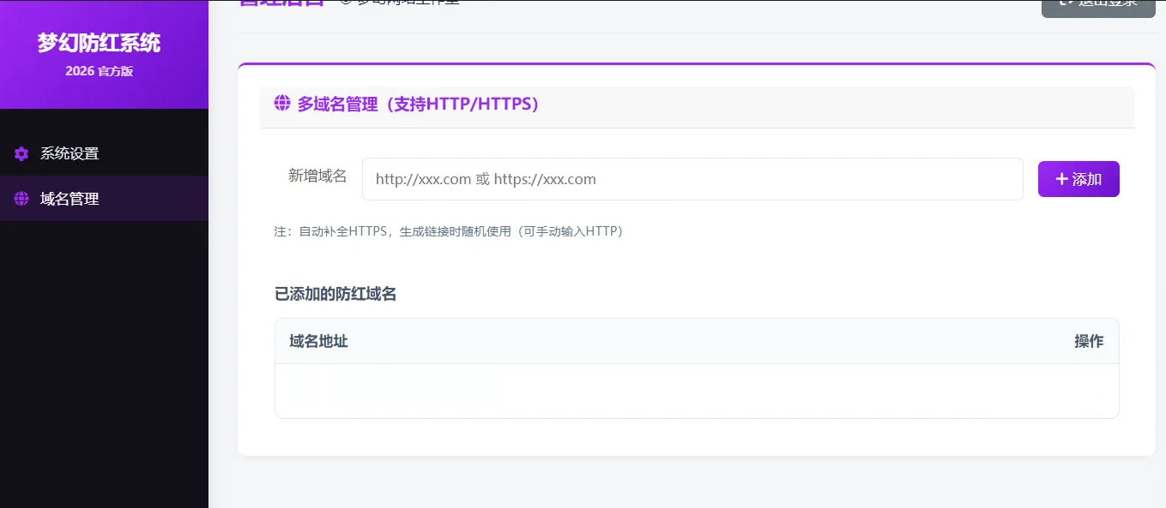This screenshot has height=508, width=1166.
Task: Click the plus icon inside the 添加 button
Action: (1061, 178)
